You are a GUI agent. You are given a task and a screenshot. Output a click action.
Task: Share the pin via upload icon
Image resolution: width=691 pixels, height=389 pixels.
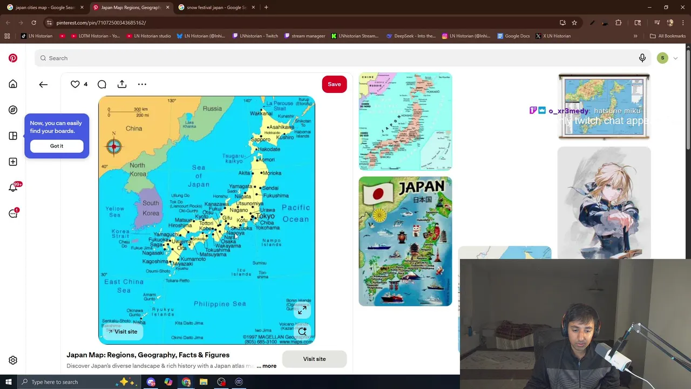122,84
